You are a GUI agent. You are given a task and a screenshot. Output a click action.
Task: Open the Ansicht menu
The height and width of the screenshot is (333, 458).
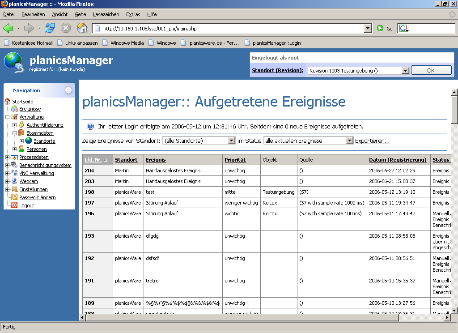(x=60, y=14)
